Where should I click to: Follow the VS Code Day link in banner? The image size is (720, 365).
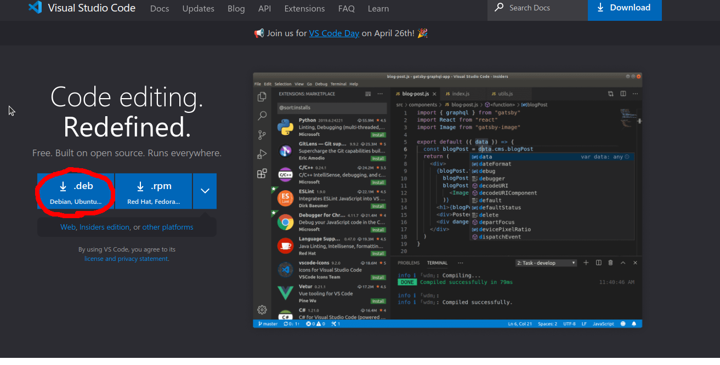pyautogui.click(x=334, y=33)
